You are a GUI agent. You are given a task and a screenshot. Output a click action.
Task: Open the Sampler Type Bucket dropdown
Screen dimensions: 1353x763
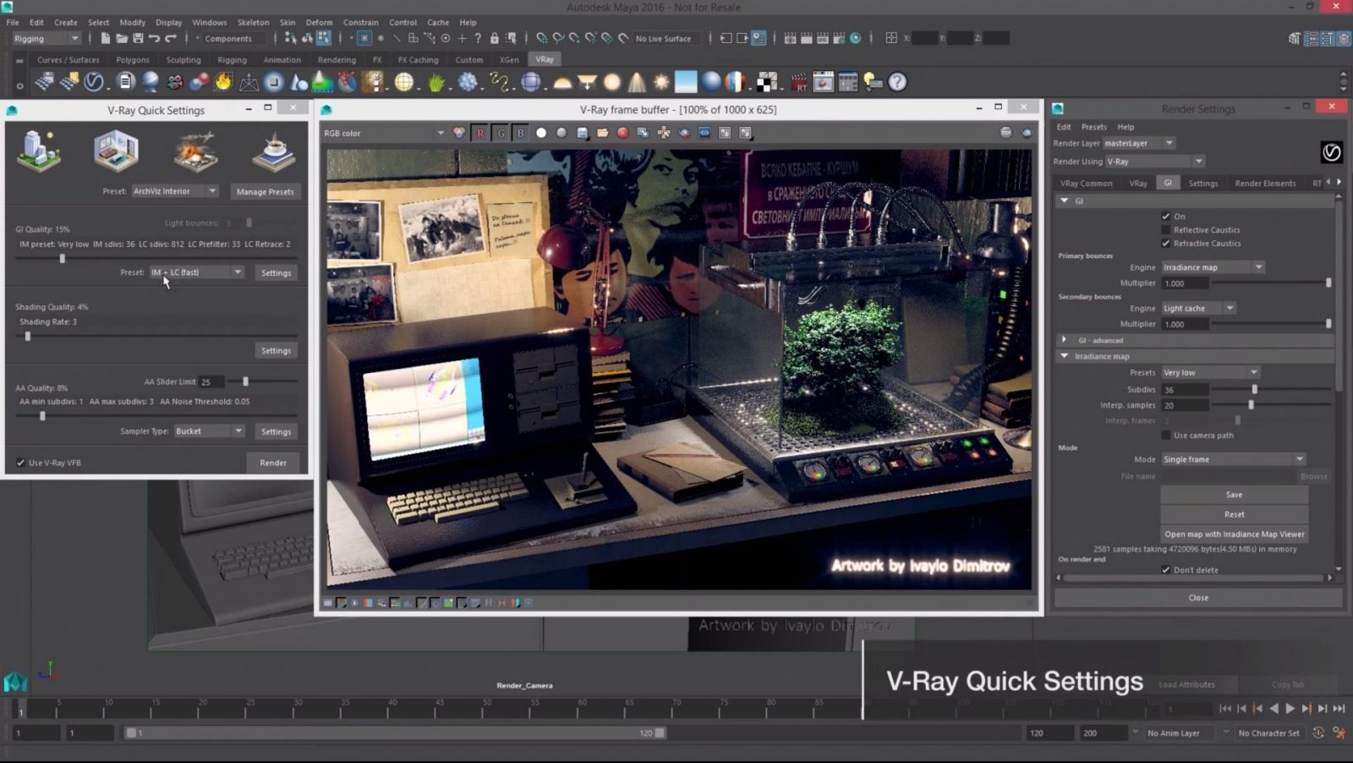coord(209,431)
